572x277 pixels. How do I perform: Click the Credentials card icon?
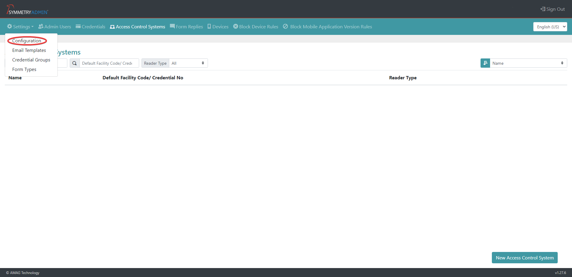(78, 26)
